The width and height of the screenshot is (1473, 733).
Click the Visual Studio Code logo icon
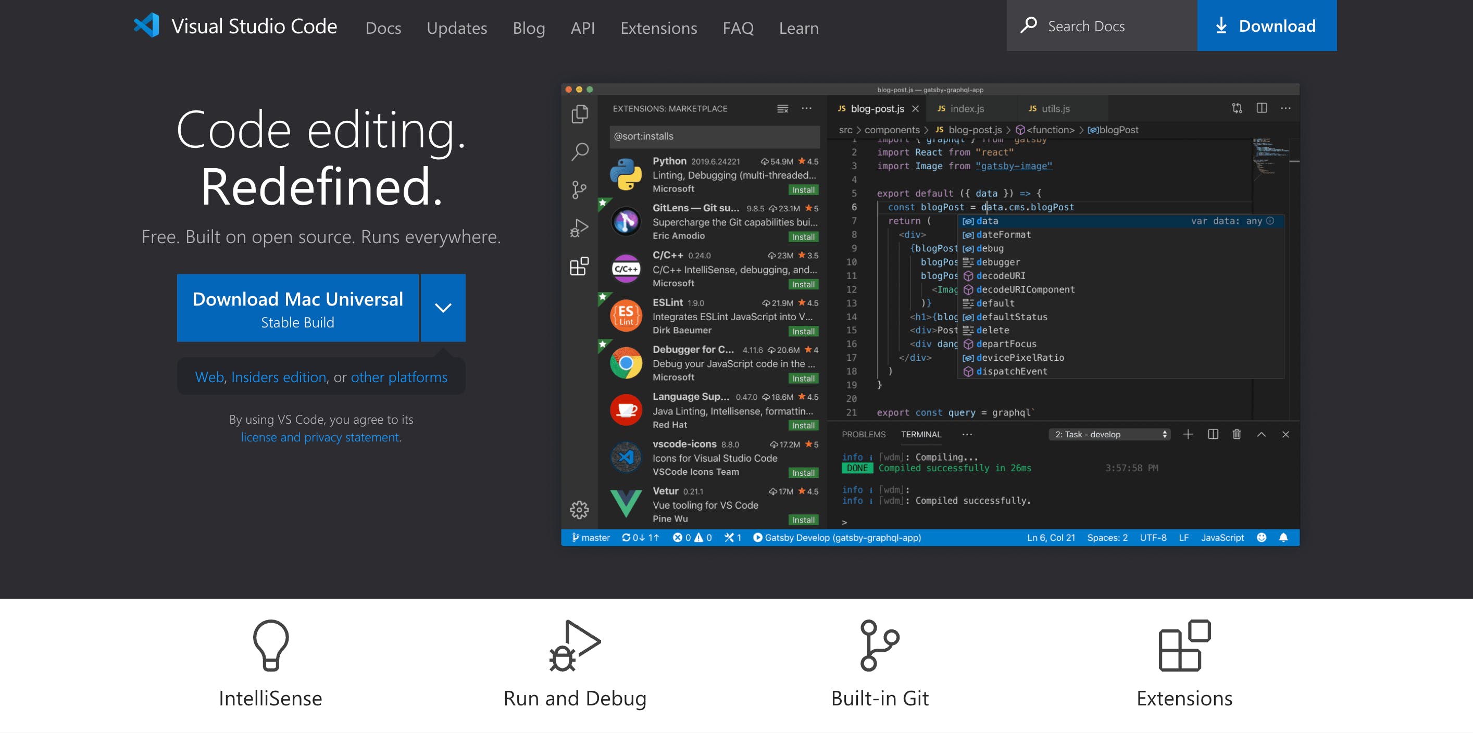click(x=146, y=26)
